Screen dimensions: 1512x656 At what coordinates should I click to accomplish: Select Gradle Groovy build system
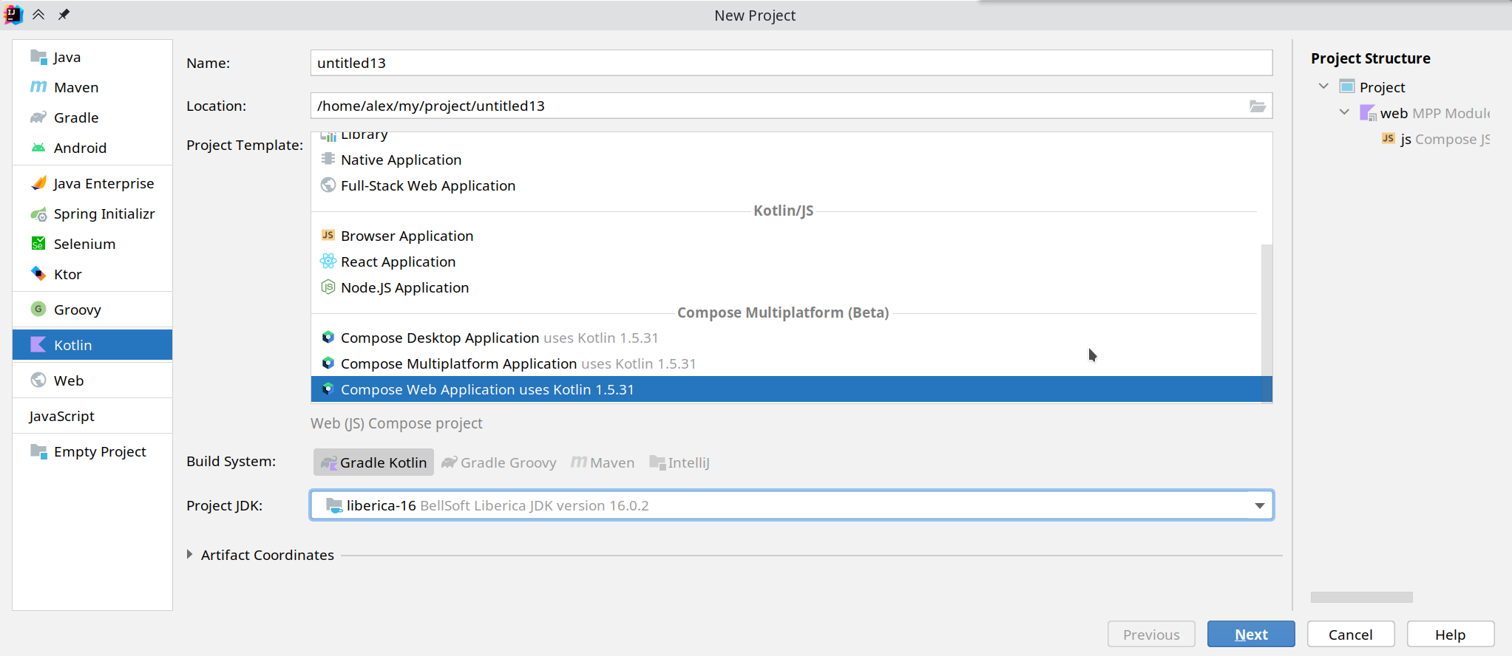pyautogui.click(x=499, y=462)
